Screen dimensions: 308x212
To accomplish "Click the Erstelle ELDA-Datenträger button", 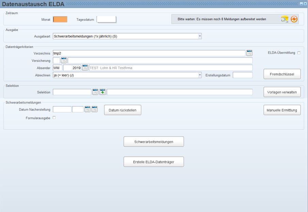I will pos(153,162).
